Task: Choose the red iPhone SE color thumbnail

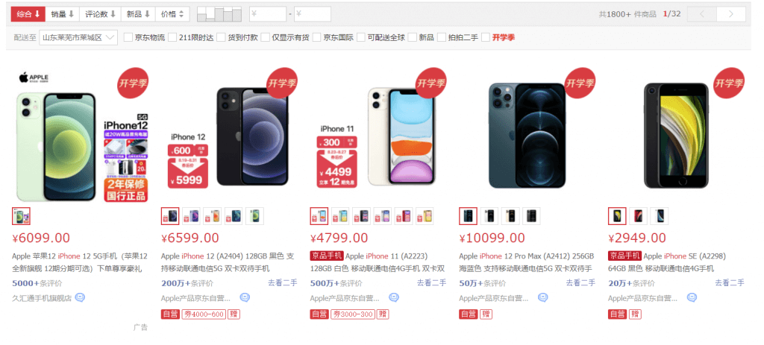Action: click(639, 216)
